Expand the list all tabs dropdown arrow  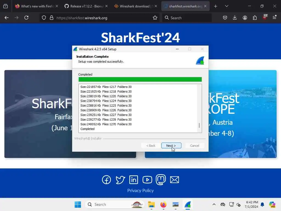tap(226, 6)
